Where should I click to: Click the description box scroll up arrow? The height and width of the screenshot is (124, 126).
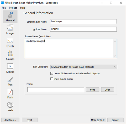click(x=115, y=41)
